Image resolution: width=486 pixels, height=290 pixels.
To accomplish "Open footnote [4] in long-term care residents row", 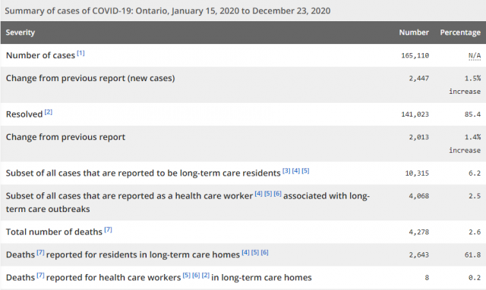I will 295,170.
